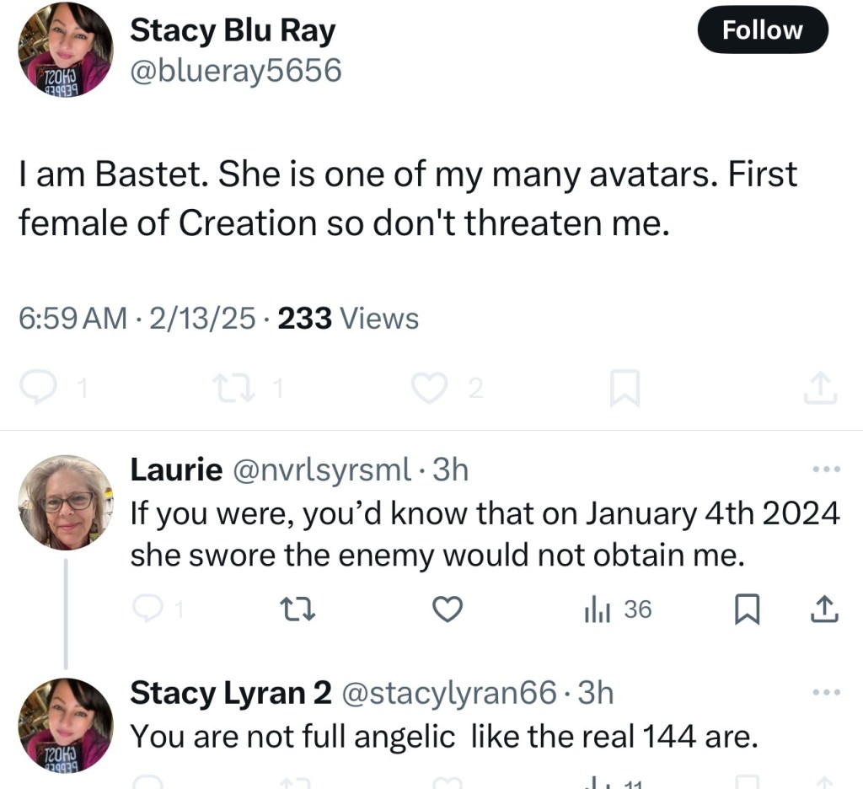863x789 pixels.
Task: Open the @nvrlsyrsml profile link
Action: pos(321,470)
